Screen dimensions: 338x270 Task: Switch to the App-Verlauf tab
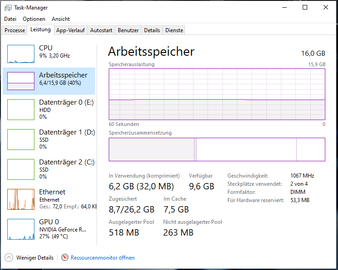pos(71,30)
